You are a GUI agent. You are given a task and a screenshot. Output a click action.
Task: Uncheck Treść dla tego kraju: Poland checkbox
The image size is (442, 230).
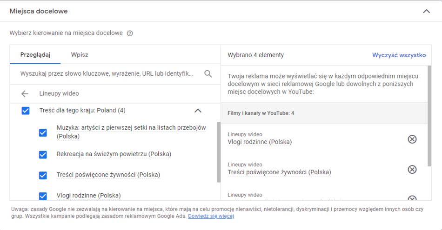click(26, 111)
